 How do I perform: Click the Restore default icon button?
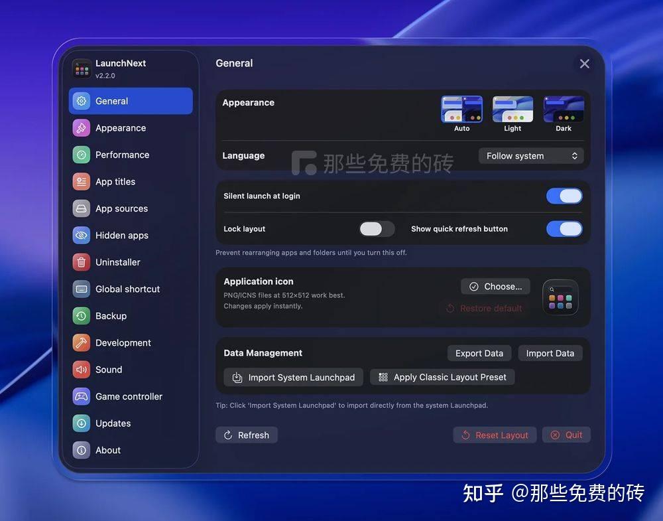pyautogui.click(x=484, y=309)
